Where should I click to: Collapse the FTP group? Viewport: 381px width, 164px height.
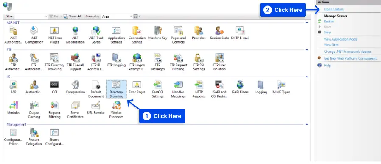click(307, 49)
